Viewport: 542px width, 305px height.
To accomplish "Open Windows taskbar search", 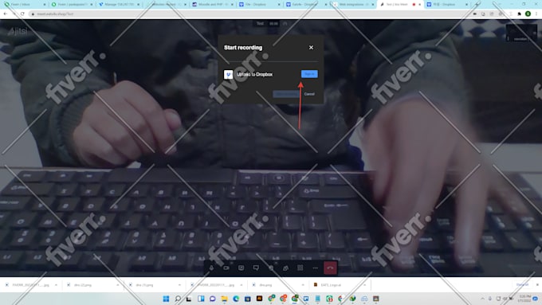I will 178,299.
